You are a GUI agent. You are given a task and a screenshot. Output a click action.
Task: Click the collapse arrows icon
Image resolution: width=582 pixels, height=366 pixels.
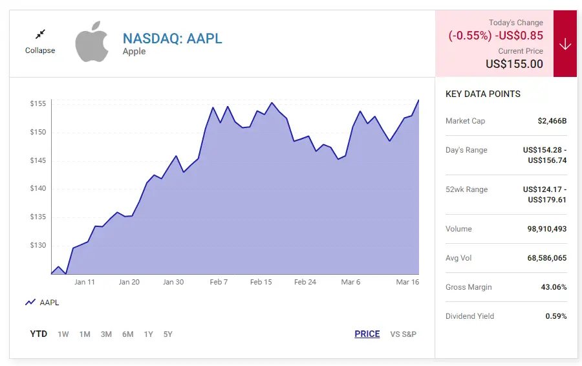pyautogui.click(x=40, y=34)
